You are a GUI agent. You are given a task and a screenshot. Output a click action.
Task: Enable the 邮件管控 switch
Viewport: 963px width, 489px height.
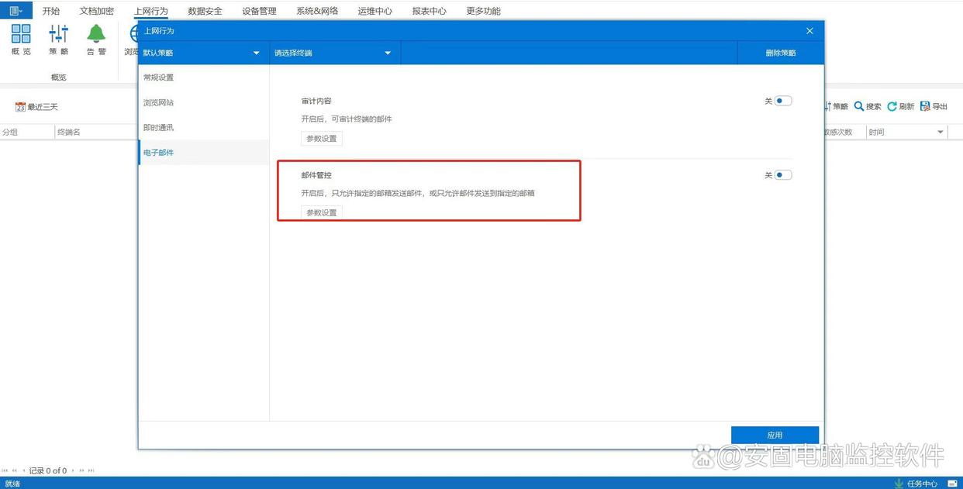click(x=783, y=175)
